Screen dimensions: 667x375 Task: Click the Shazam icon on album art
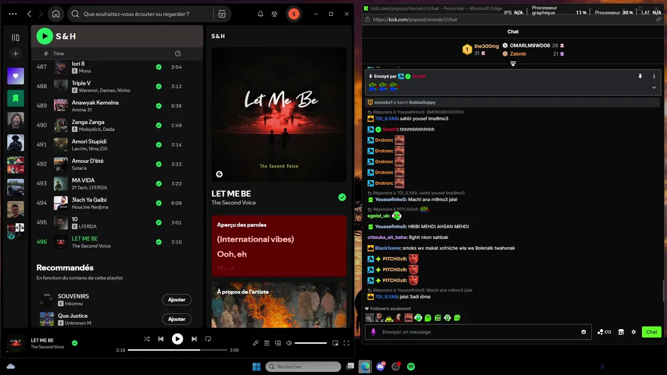pyautogui.click(x=219, y=174)
